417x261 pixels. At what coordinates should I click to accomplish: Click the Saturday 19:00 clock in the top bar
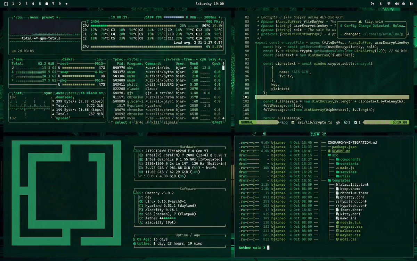(x=210, y=3)
